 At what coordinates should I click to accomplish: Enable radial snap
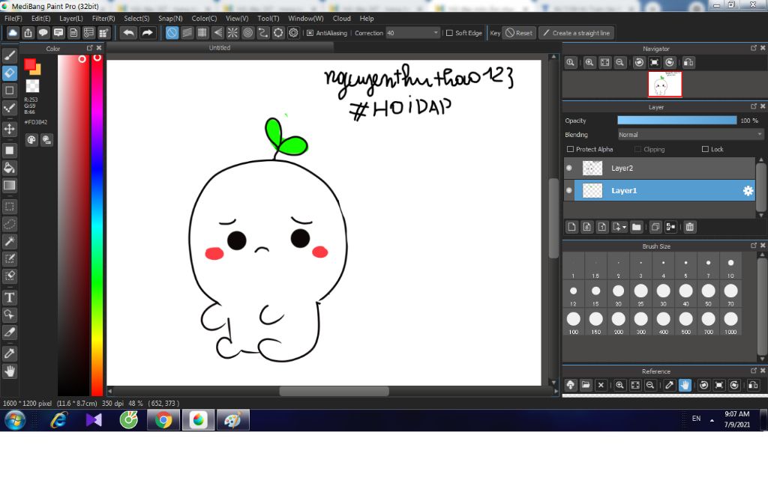(232, 33)
